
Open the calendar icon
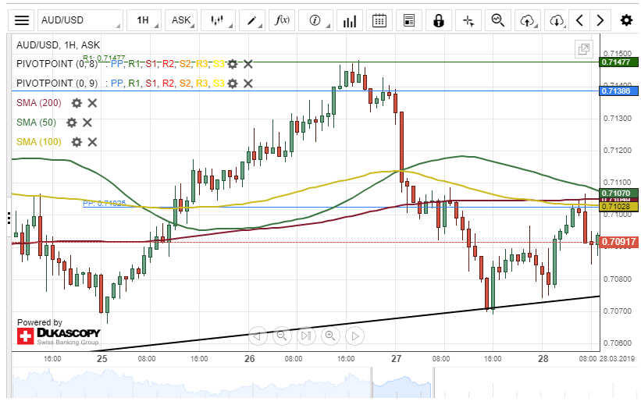[x=379, y=20]
